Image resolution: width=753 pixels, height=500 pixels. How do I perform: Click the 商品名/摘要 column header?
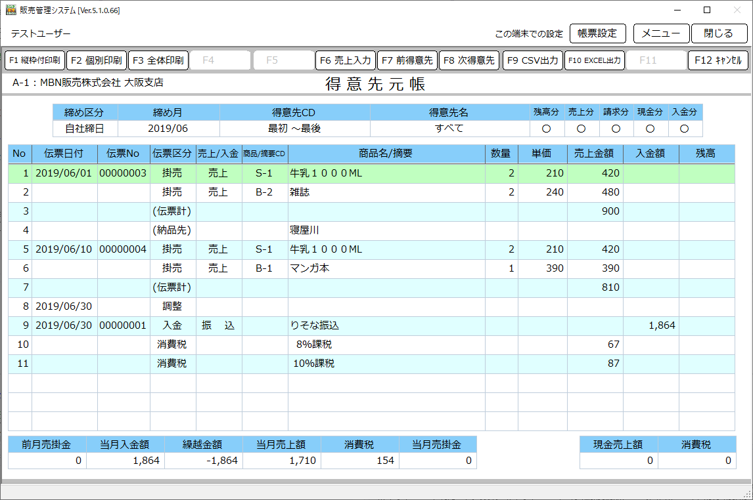pos(386,154)
